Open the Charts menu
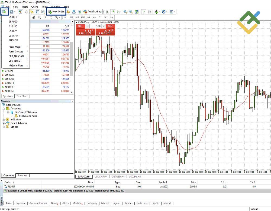271x211 pixels. coord(35,6)
